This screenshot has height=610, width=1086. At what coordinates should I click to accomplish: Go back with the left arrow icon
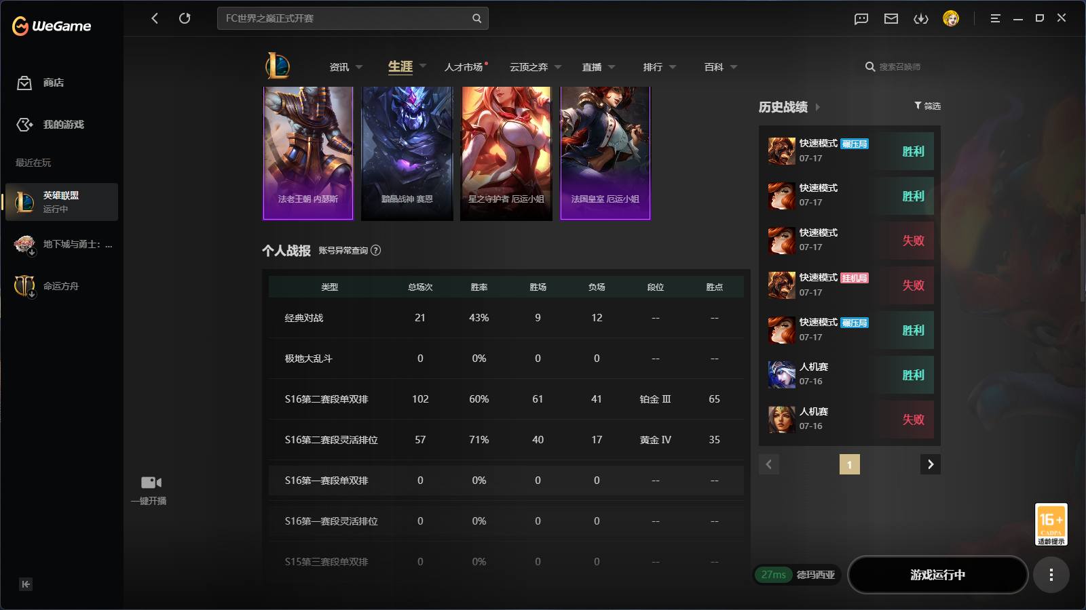pyautogui.click(x=155, y=18)
